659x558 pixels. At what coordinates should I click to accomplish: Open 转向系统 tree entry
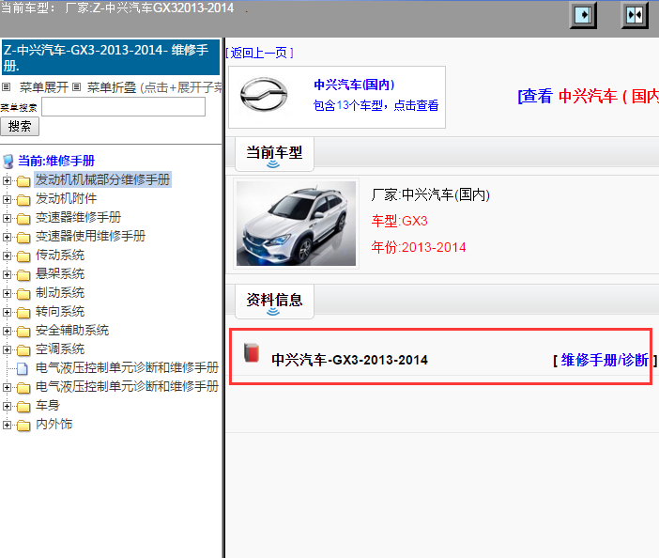click(x=60, y=312)
